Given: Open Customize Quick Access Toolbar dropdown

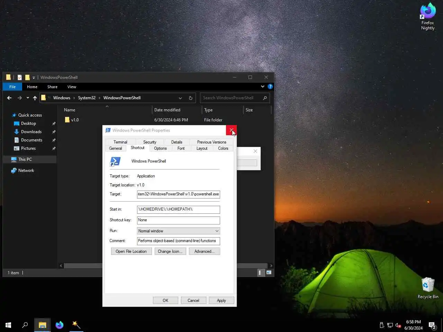Looking at the screenshot, I should (34, 77).
